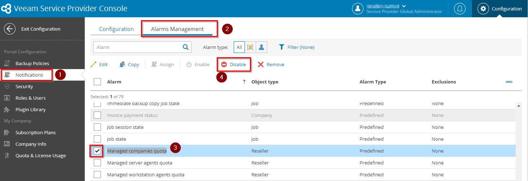Filter by custom user alarm type icon
528x181 pixels.
point(262,47)
